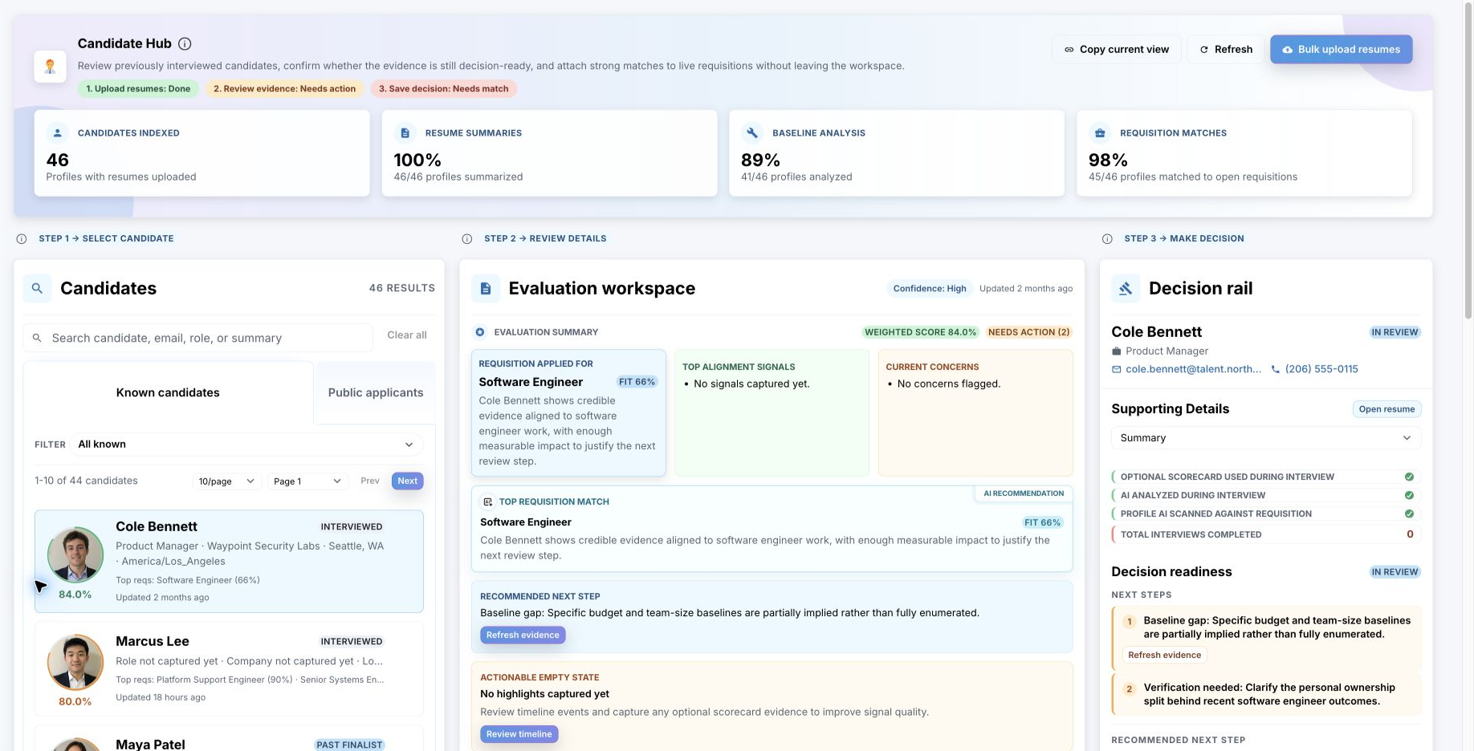Go to the Next candidates page
This screenshot has width=1474, height=751.
(408, 481)
